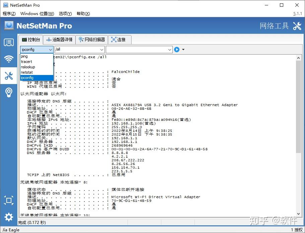This screenshot has height=233, width=305.
Task: Click the compact view icon above the gear
Action: [x=8, y=200]
